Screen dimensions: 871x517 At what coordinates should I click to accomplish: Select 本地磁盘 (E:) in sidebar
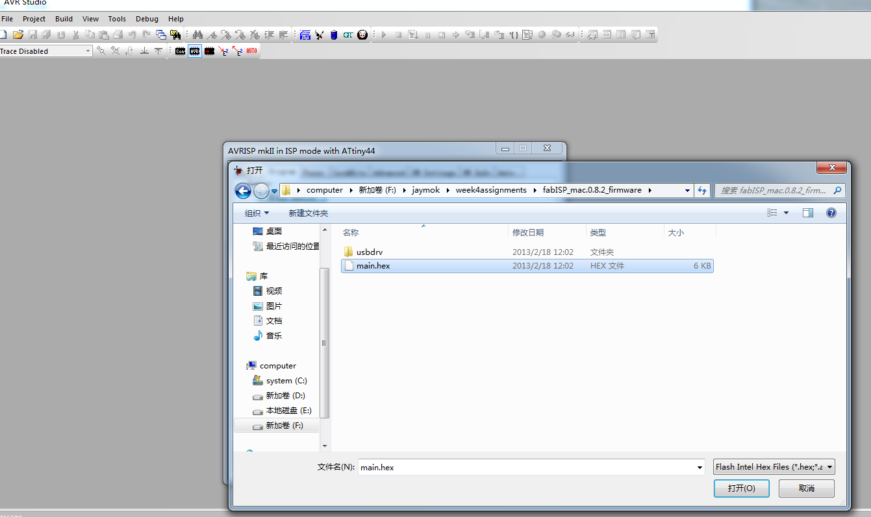[282, 411]
